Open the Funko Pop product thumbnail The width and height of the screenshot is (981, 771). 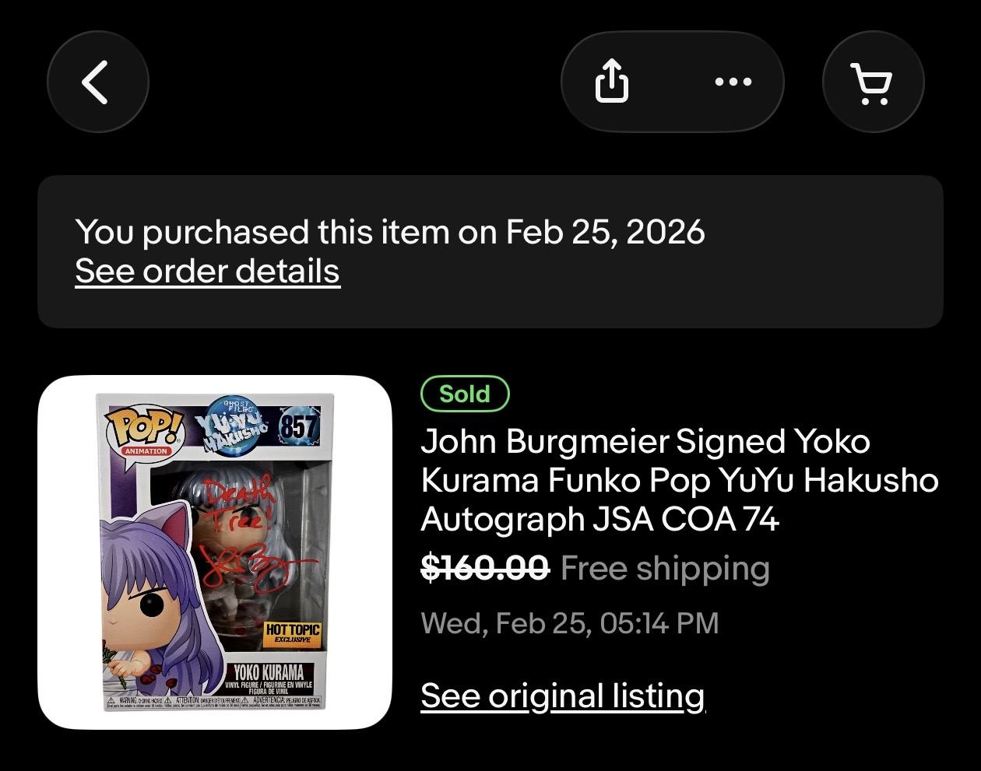(x=215, y=552)
